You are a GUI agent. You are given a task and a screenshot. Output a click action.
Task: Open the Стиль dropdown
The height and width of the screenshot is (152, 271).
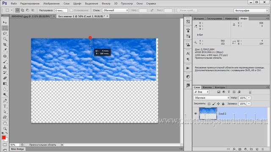point(115,10)
